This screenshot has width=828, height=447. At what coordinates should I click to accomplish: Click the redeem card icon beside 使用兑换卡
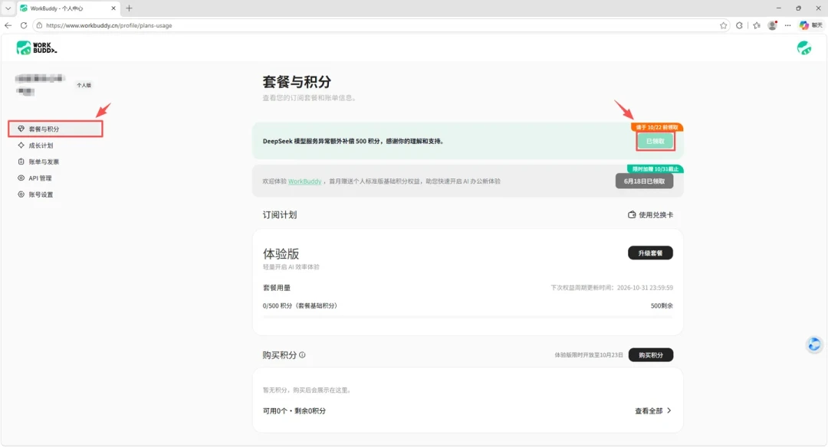pos(632,215)
